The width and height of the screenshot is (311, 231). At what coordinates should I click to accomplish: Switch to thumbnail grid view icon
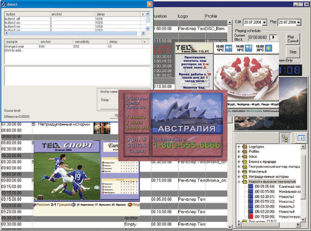(301, 138)
